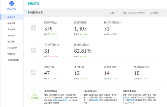
Task: Open 商品温度计 sidebar item
Action: (x=12, y=47)
